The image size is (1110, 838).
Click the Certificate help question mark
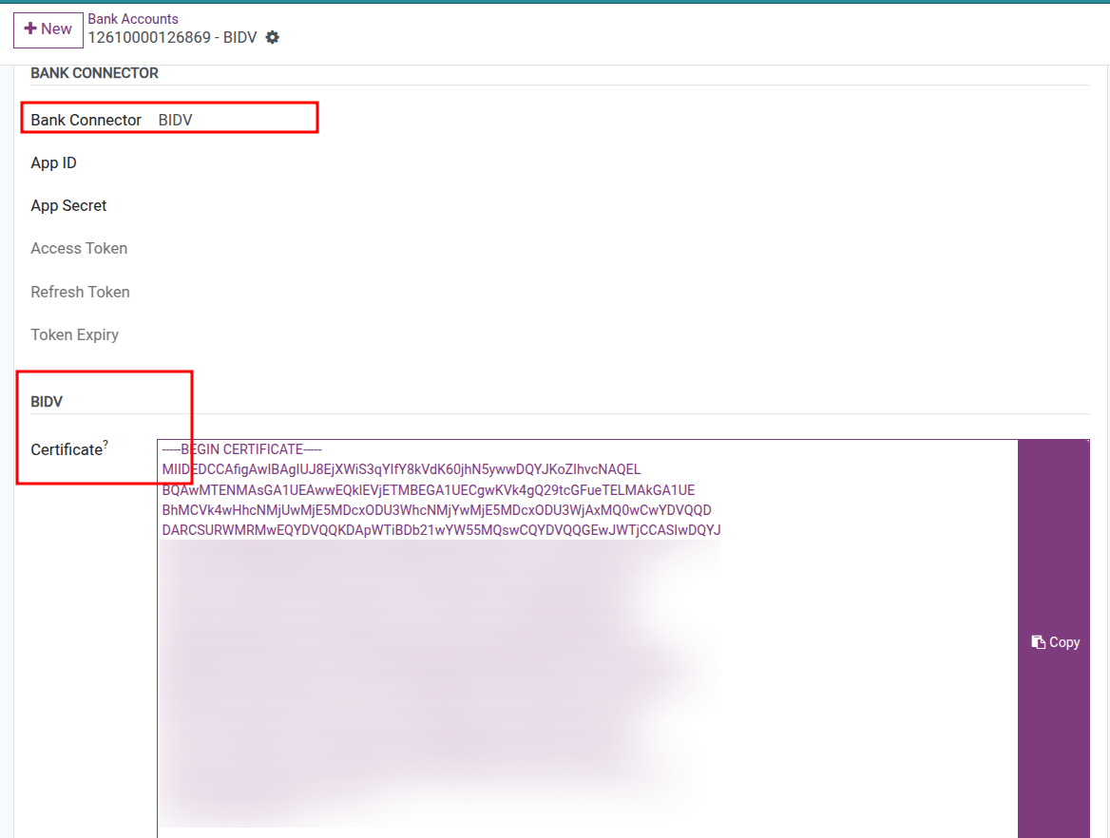pyautogui.click(x=105, y=445)
